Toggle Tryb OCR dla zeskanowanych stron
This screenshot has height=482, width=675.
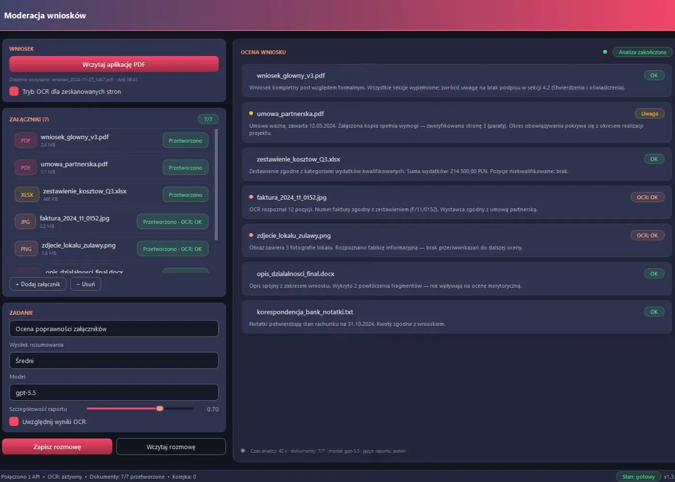point(14,91)
